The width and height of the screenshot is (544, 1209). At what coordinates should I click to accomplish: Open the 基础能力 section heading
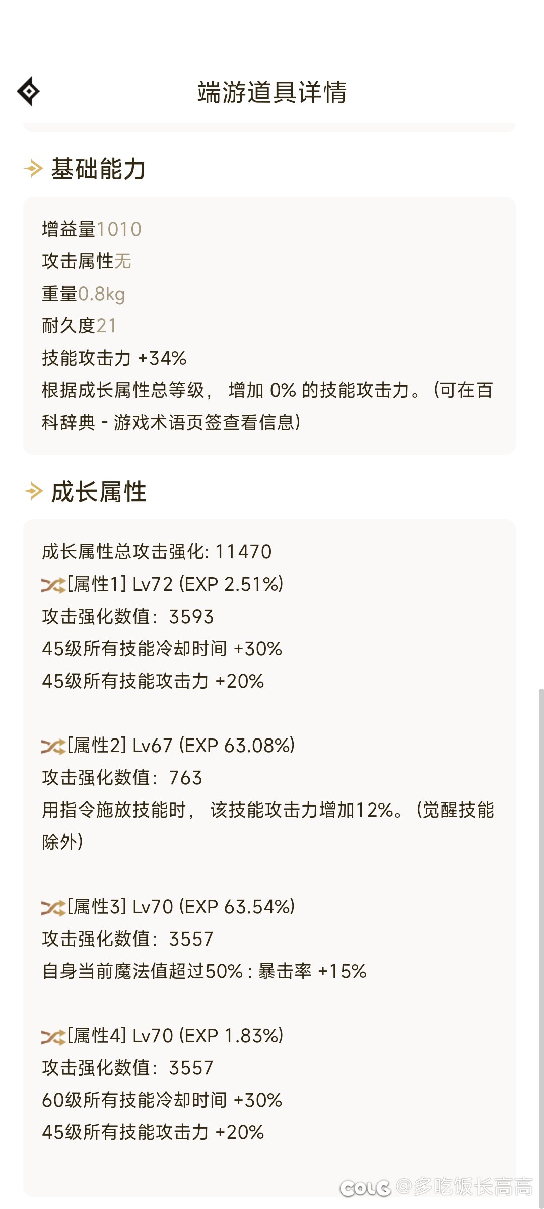99,169
